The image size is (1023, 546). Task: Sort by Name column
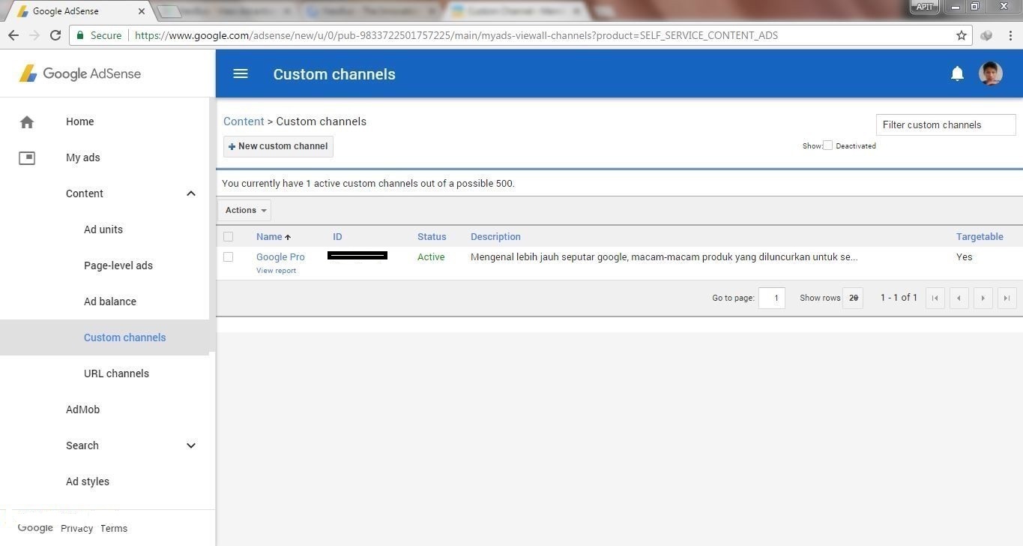point(273,236)
